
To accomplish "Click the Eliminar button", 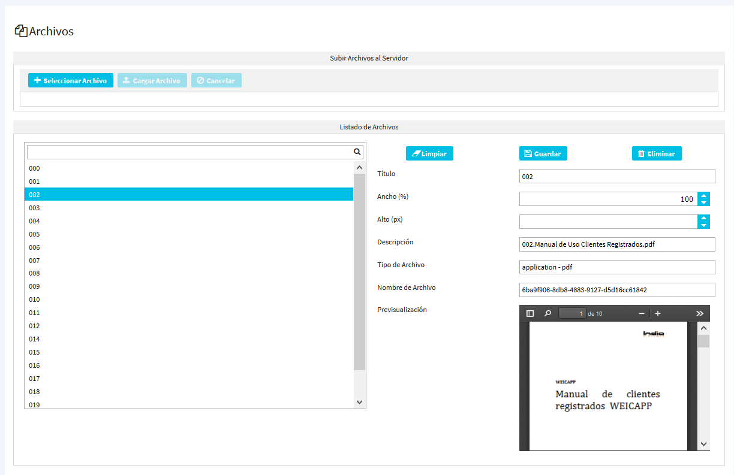I will [x=656, y=154].
